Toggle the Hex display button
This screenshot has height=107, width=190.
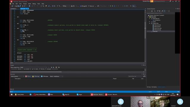coord(134,6)
